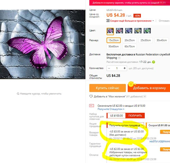Screen dimensions: 170x163
Task: Pick the green butterfly color variant
Action: pos(147,31)
